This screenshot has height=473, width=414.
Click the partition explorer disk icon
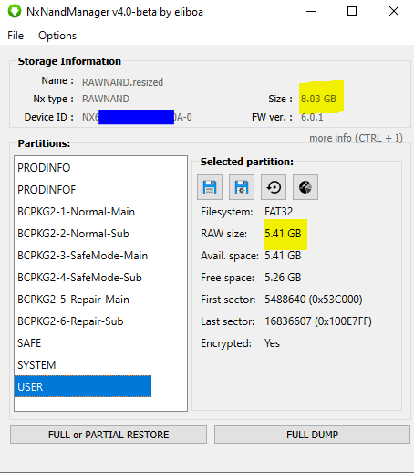(x=305, y=187)
